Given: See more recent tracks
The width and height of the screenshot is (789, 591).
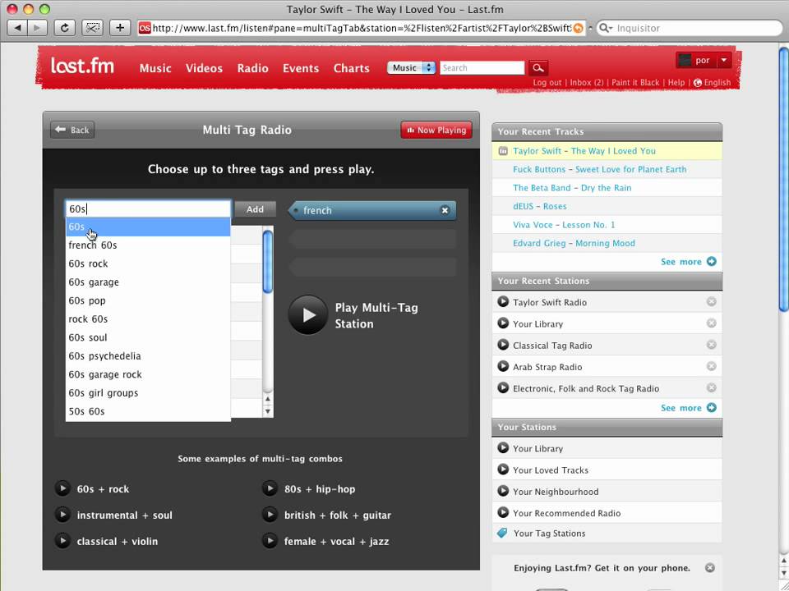Looking at the screenshot, I should pos(688,261).
